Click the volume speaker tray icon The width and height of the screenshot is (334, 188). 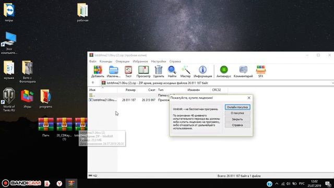pos(289,183)
